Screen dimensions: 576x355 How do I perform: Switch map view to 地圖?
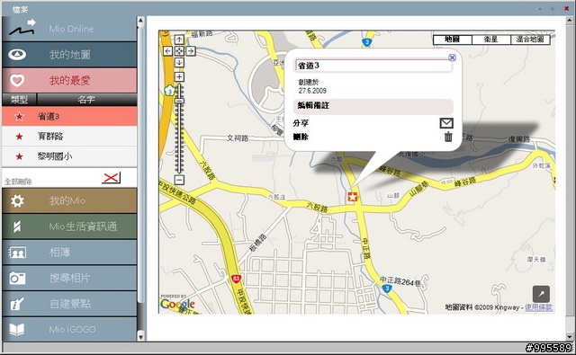coord(452,40)
